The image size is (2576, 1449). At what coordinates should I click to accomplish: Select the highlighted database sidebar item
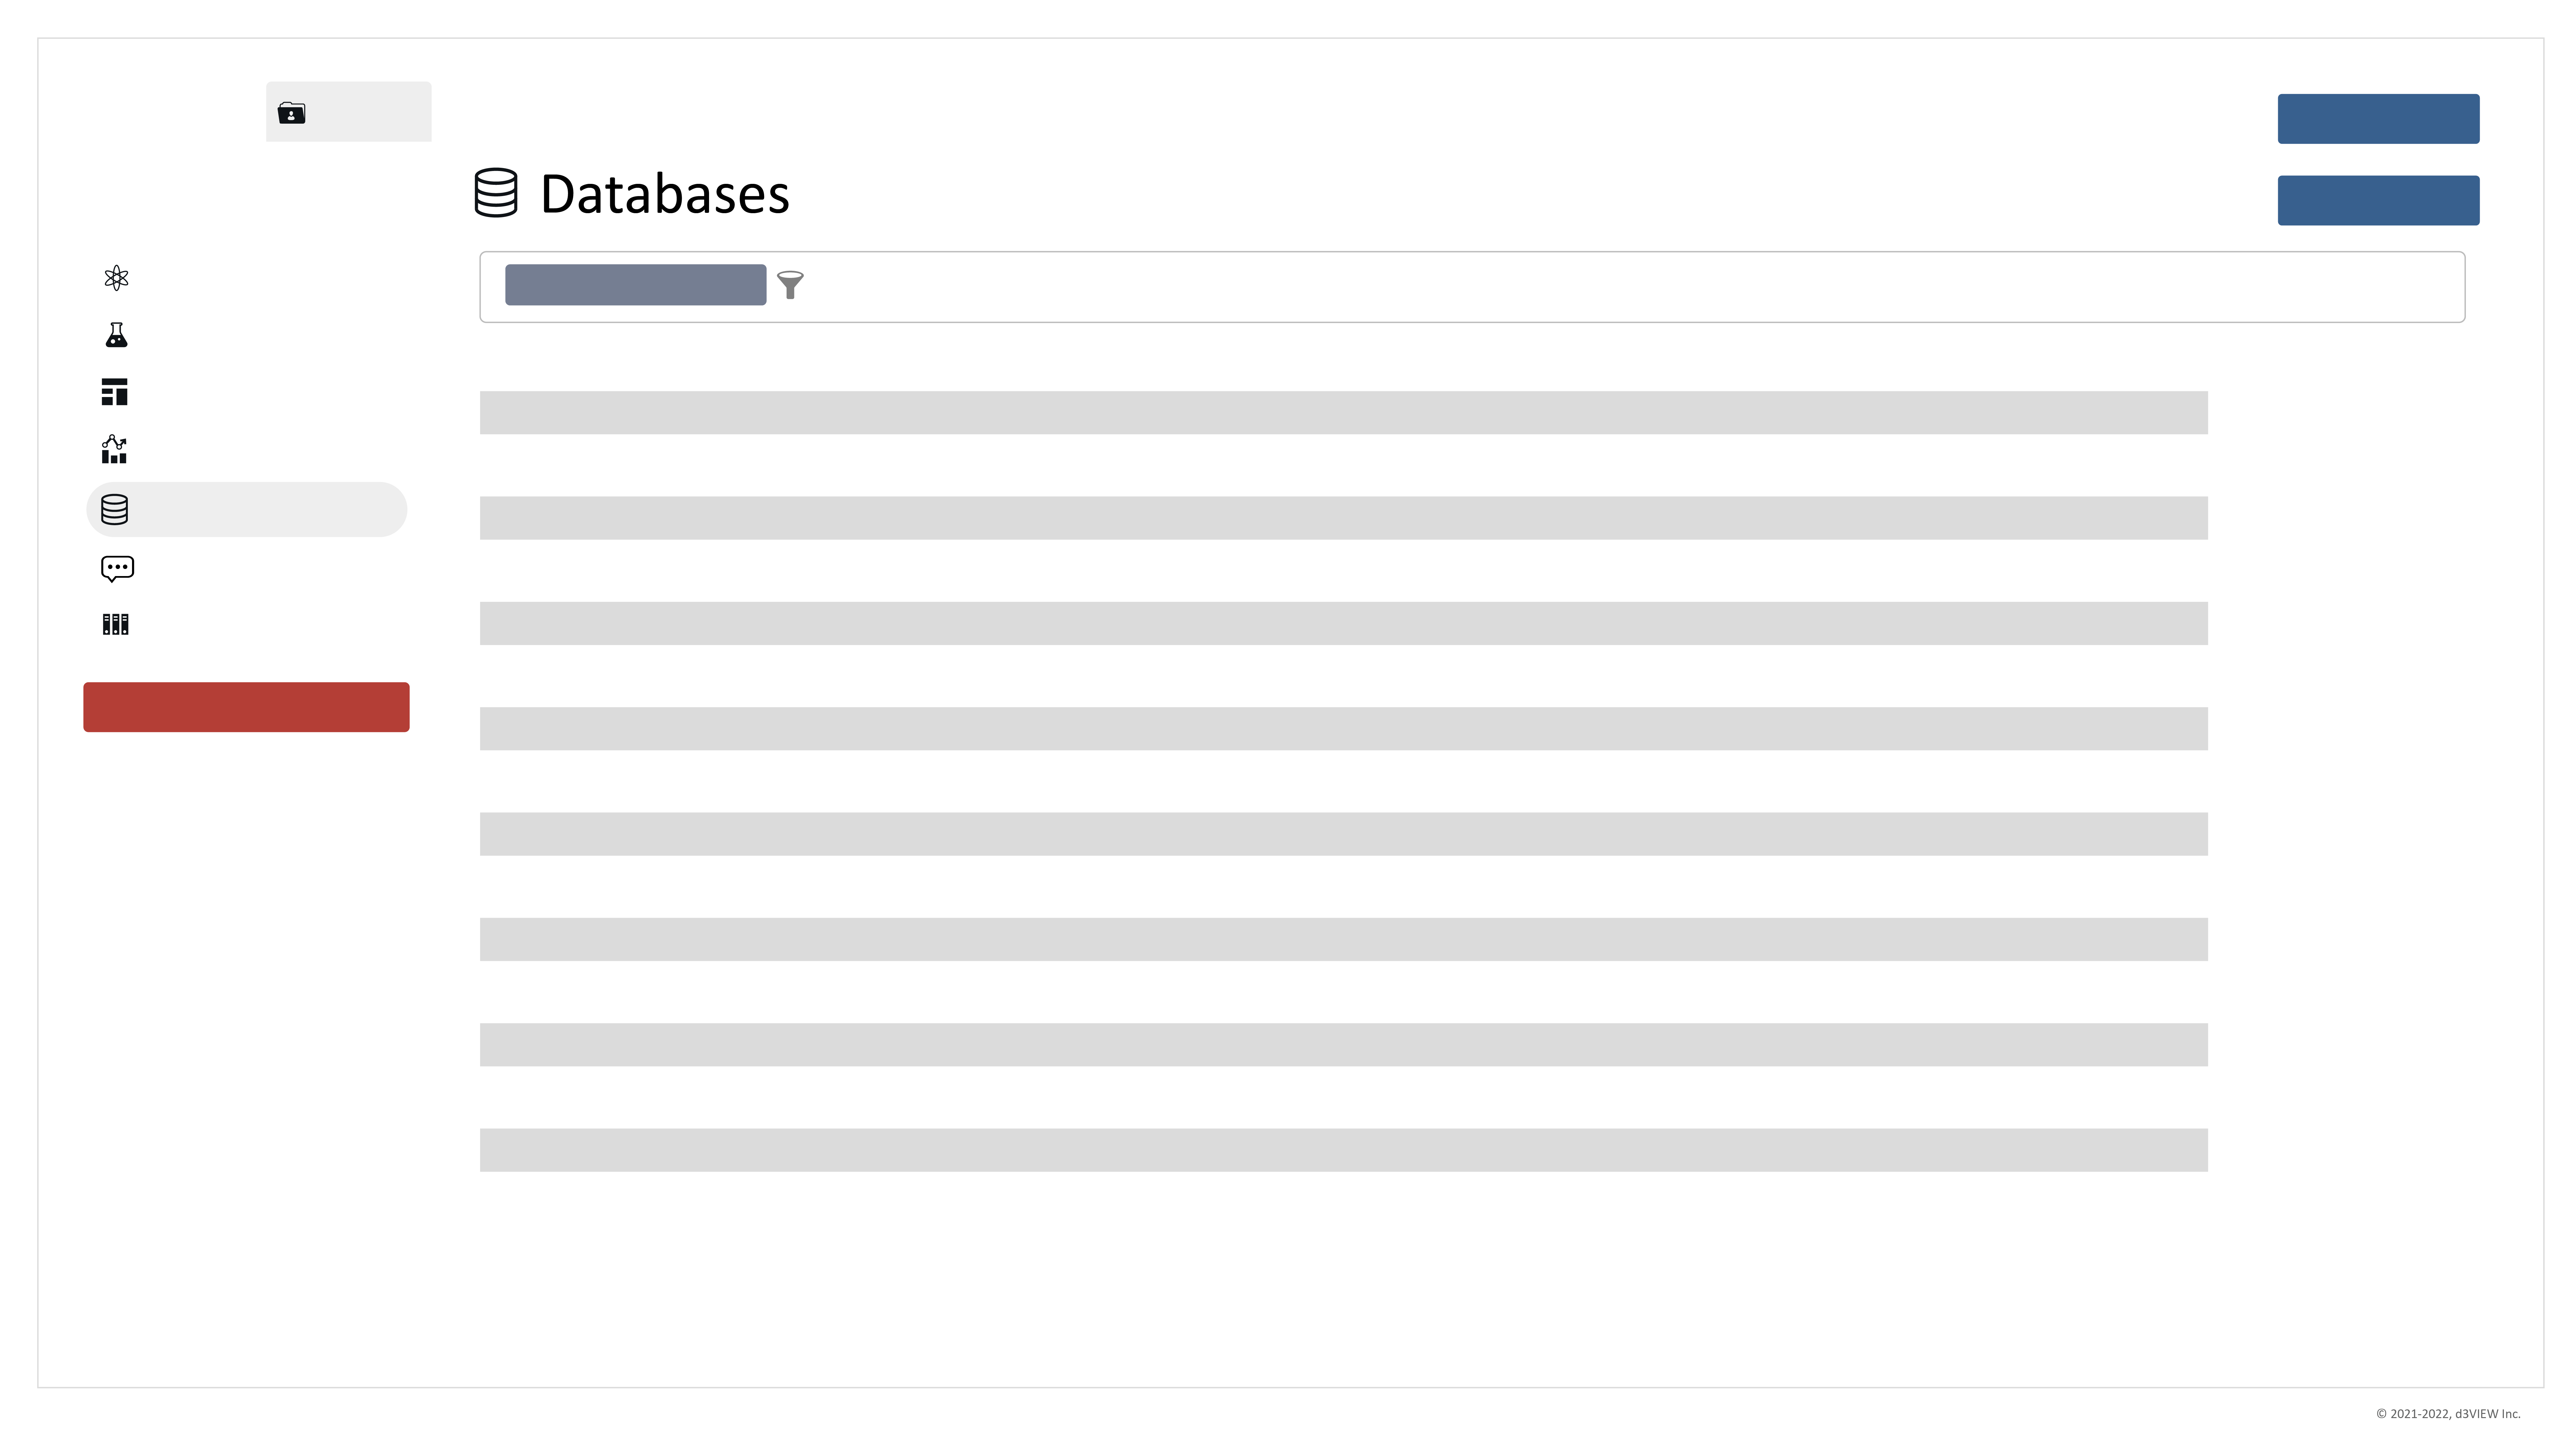click(x=246, y=510)
